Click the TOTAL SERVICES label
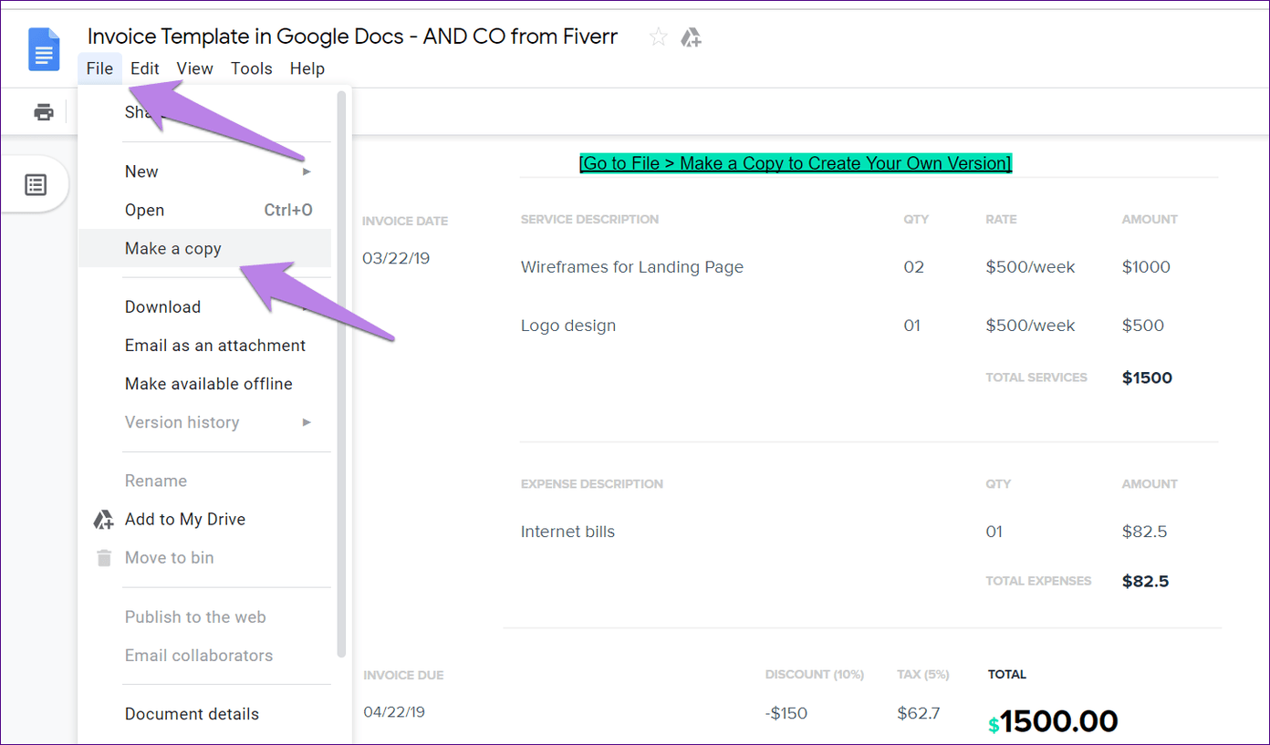Image resolution: width=1270 pixels, height=745 pixels. point(1036,378)
